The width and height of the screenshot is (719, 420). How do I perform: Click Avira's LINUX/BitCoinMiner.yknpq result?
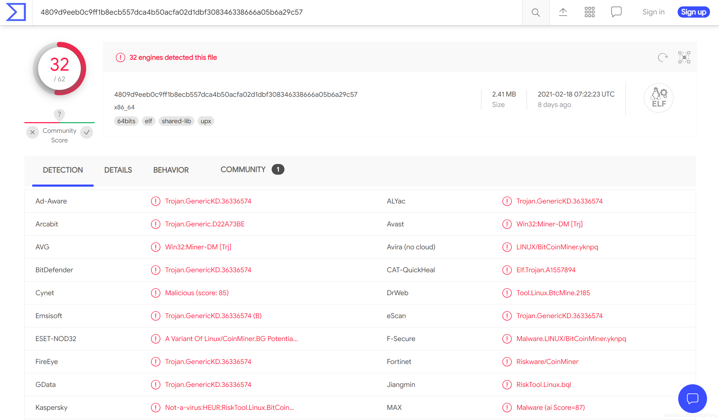point(557,247)
